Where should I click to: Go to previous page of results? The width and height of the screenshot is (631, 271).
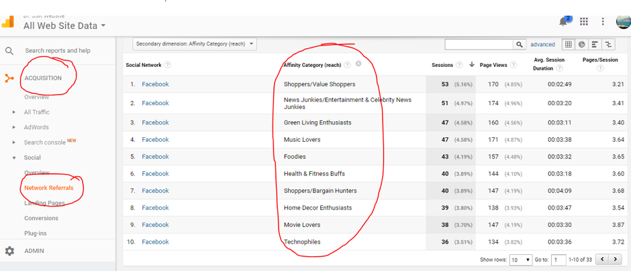pos(602,260)
